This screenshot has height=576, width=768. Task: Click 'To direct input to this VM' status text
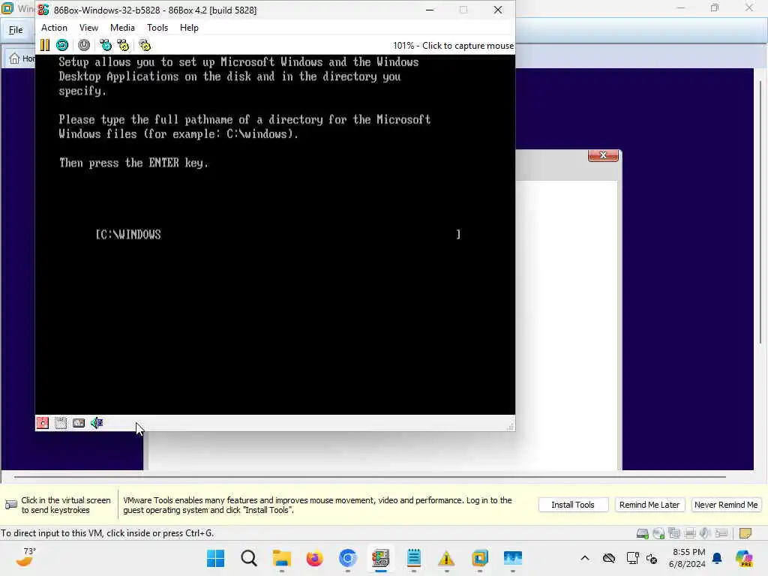(106, 533)
